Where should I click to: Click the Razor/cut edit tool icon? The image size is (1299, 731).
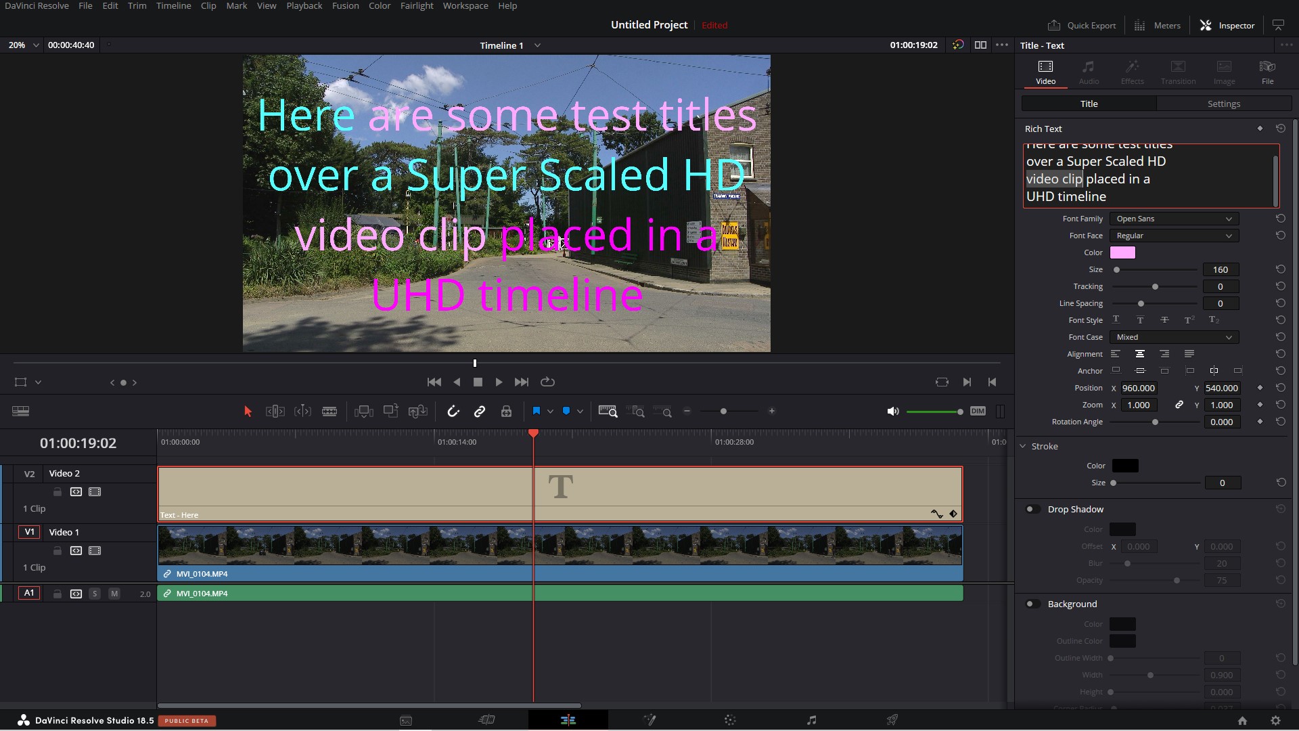click(329, 412)
